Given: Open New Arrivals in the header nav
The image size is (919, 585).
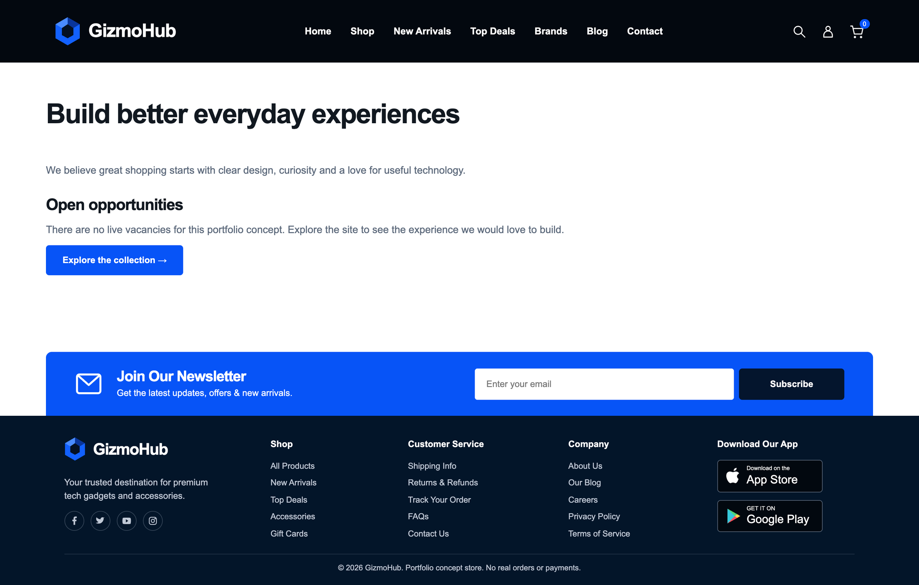Looking at the screenshot, I should [x=422, y=31].
